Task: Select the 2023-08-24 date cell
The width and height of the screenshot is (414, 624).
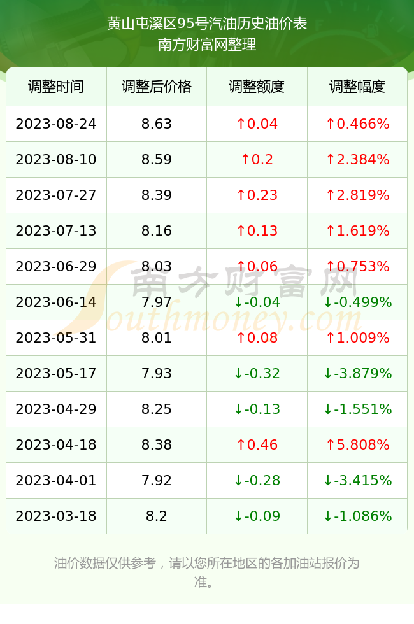Action: coord(56,124)
